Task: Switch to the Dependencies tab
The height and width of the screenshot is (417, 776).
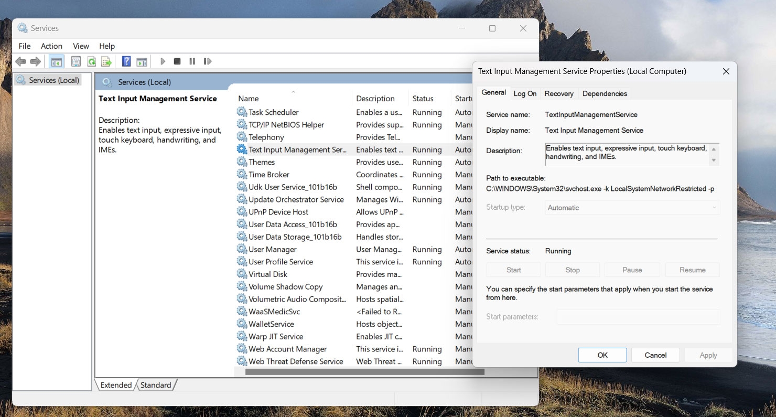Action: click(605, 93)
